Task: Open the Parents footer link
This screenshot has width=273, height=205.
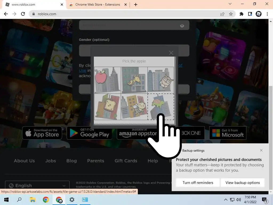Action: tap(96, 161)
